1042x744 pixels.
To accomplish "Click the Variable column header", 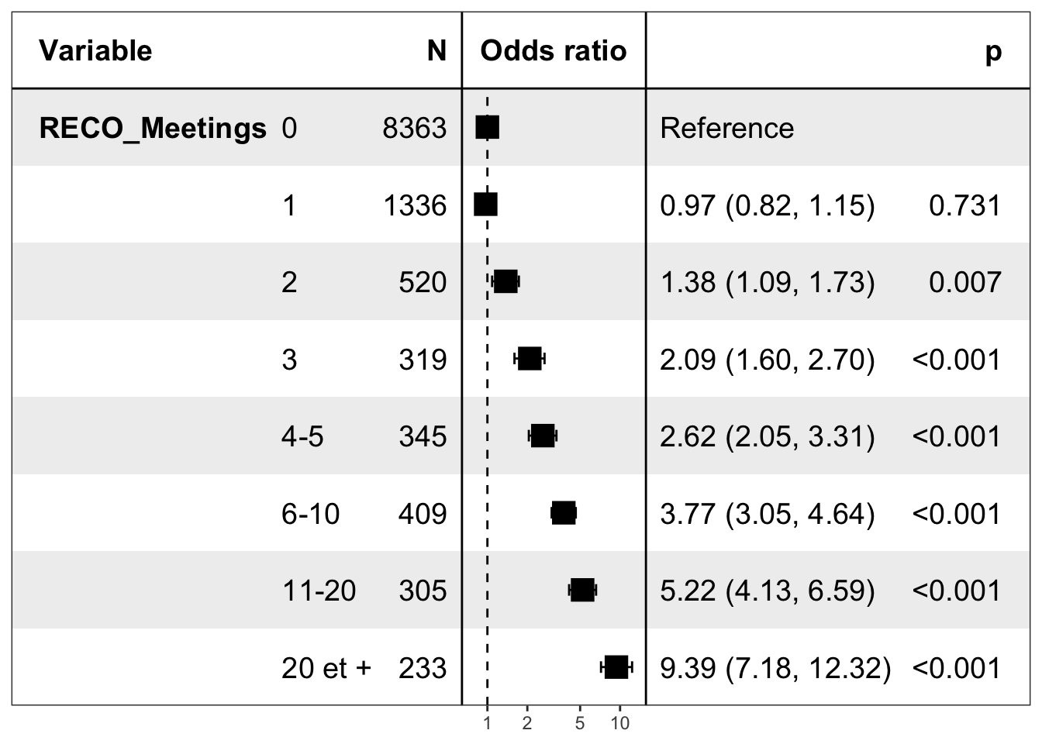I will coord(95,51).
